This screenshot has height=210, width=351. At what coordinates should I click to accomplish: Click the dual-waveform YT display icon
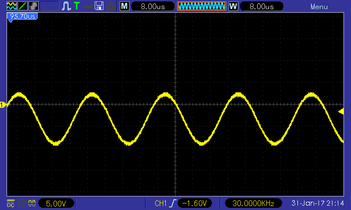point(11,6)
